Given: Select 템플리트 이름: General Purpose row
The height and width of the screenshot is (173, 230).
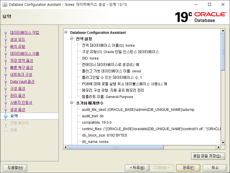Looking at the screenshot, I should point(107,97).
